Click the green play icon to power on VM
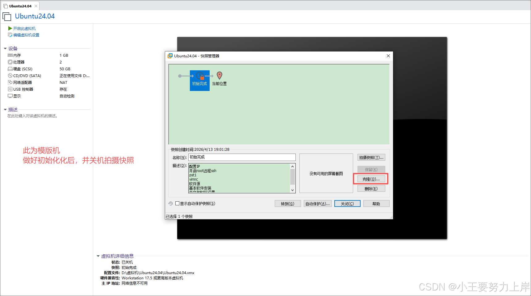 (x=10, y=28)
